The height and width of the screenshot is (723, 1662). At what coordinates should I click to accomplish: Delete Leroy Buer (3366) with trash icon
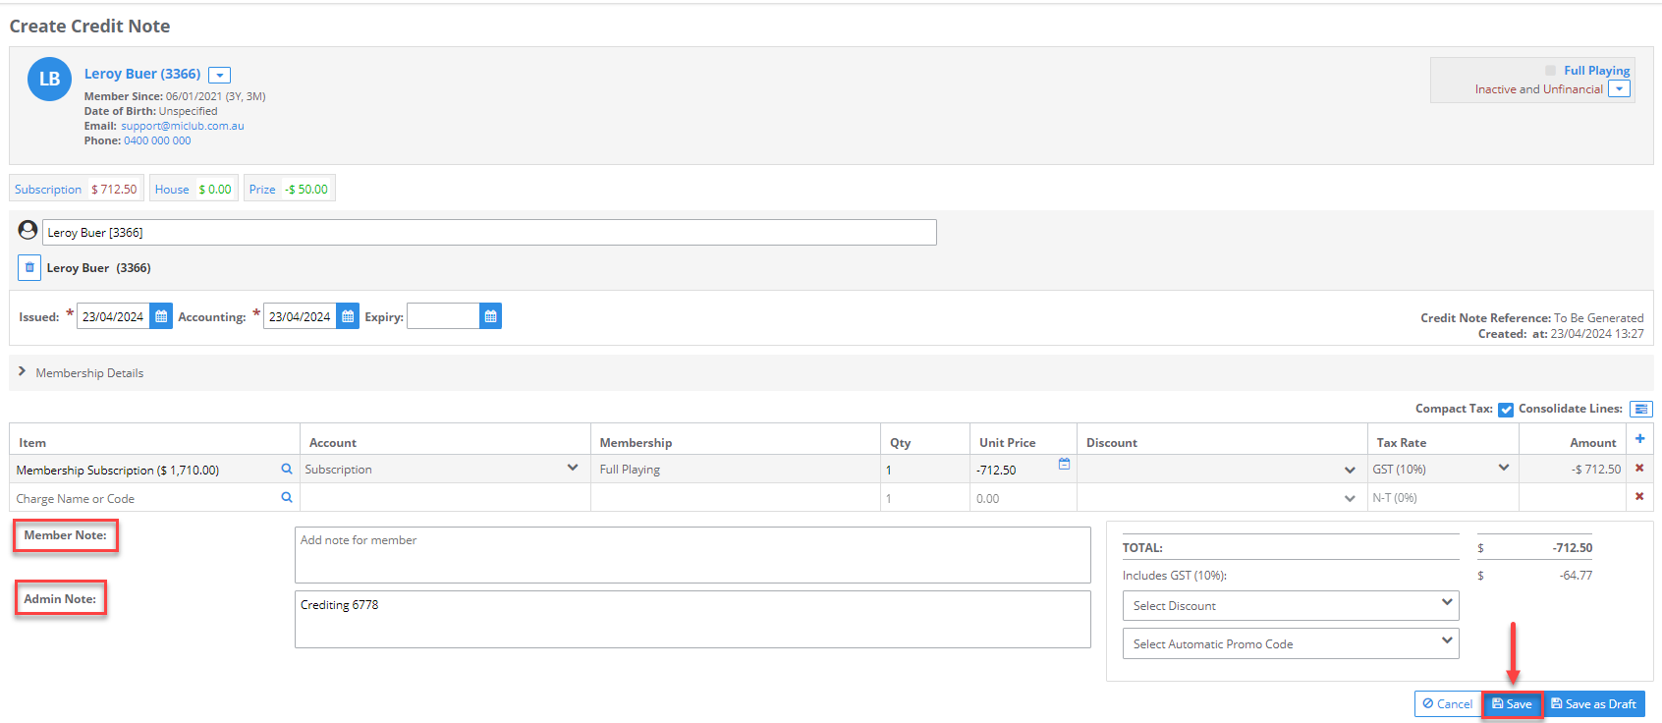tap(29, 267)
